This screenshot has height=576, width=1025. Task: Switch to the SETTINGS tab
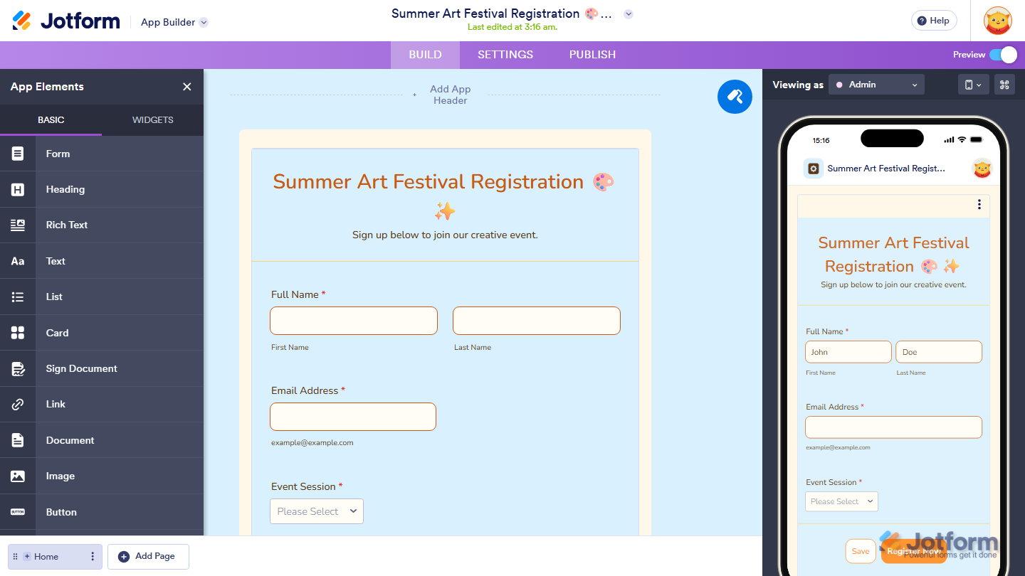pyautogui.click(x=505, y=55)
